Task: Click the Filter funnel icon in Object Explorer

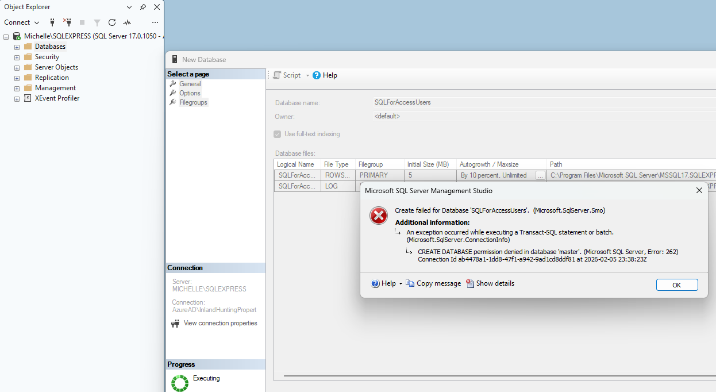Action: coord(97,22)
